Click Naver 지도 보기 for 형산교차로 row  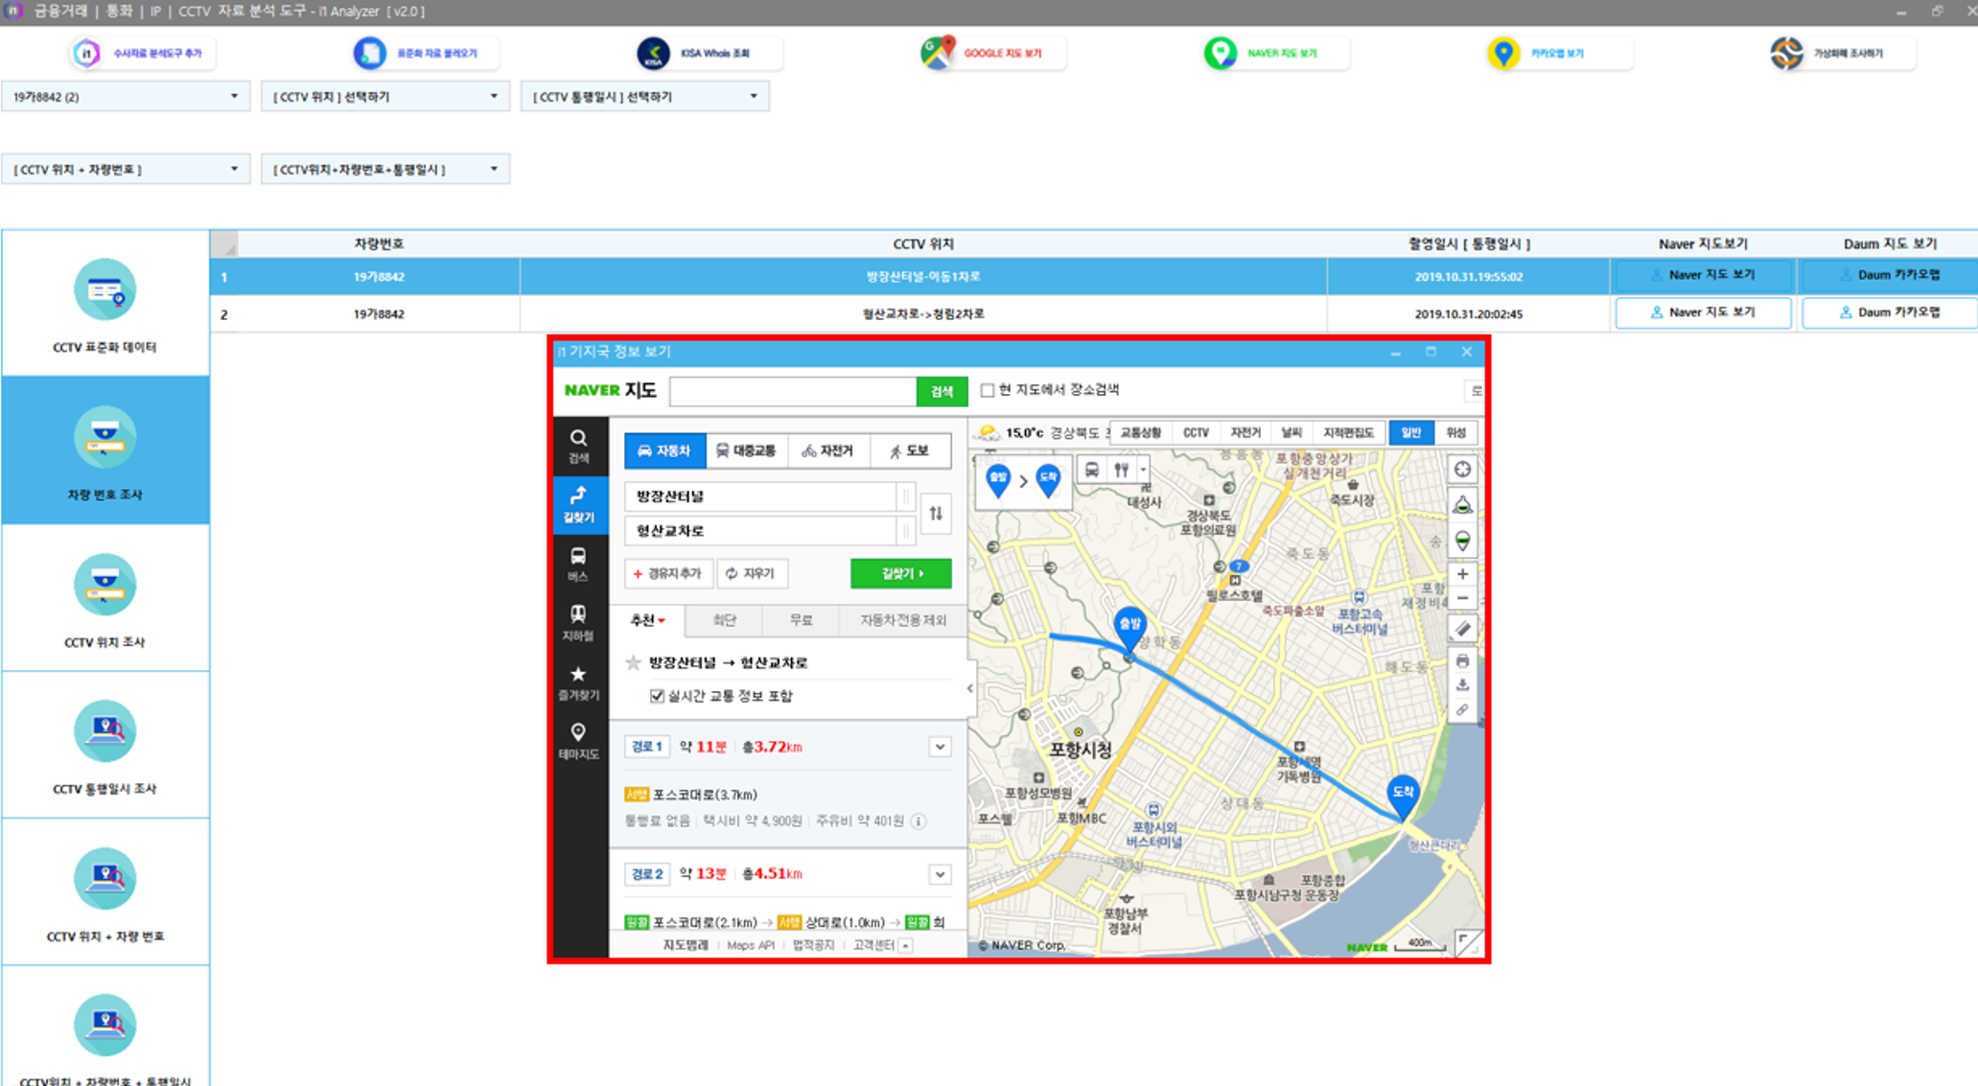click(1703, 312)
